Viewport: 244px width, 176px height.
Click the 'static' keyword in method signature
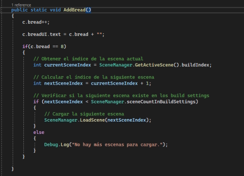click(x=39, y=10)
